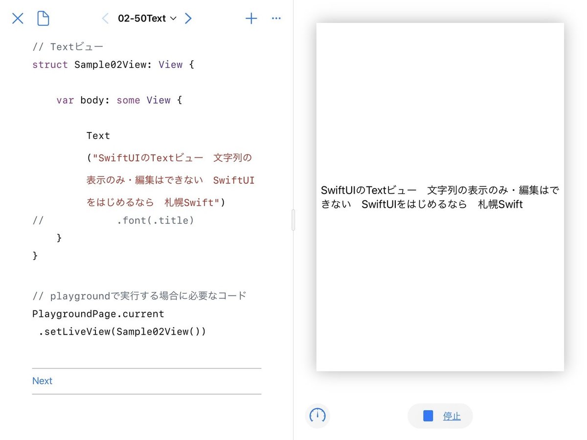Click the code line 'をはじめるなら 札幌Swift")'
587x440 pixels.
pyautogui.click(x=156, y=202)
